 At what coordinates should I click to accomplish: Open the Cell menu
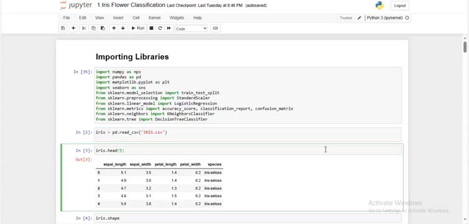[136, 18]
